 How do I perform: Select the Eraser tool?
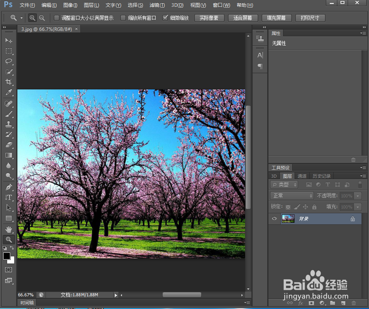(x=9, y=145)
